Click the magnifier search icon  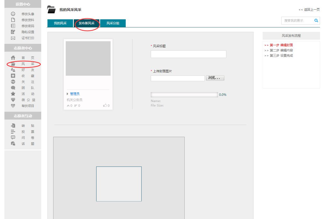pos(316,21)
